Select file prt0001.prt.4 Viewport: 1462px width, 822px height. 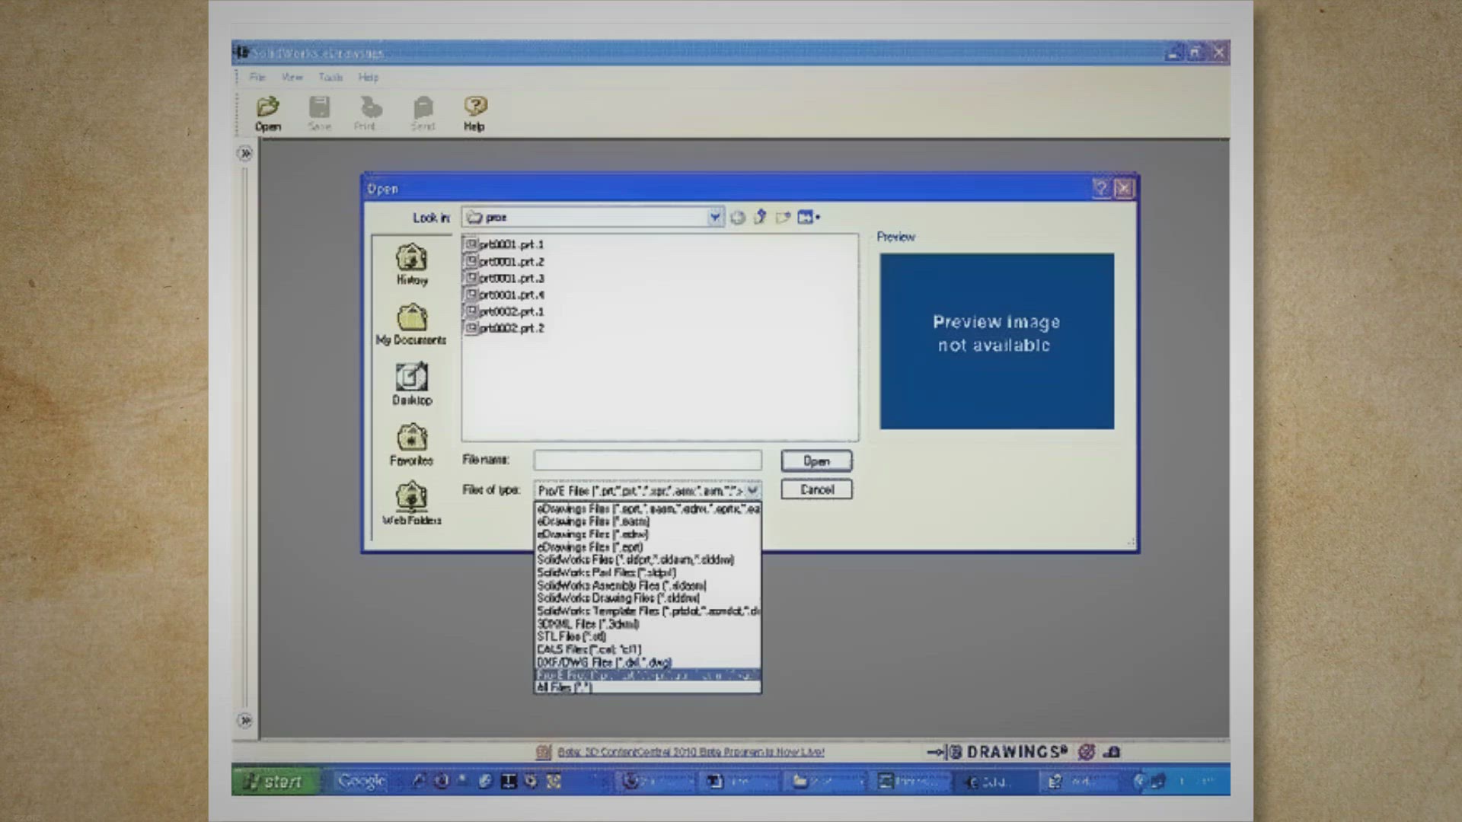coord(504,295)
